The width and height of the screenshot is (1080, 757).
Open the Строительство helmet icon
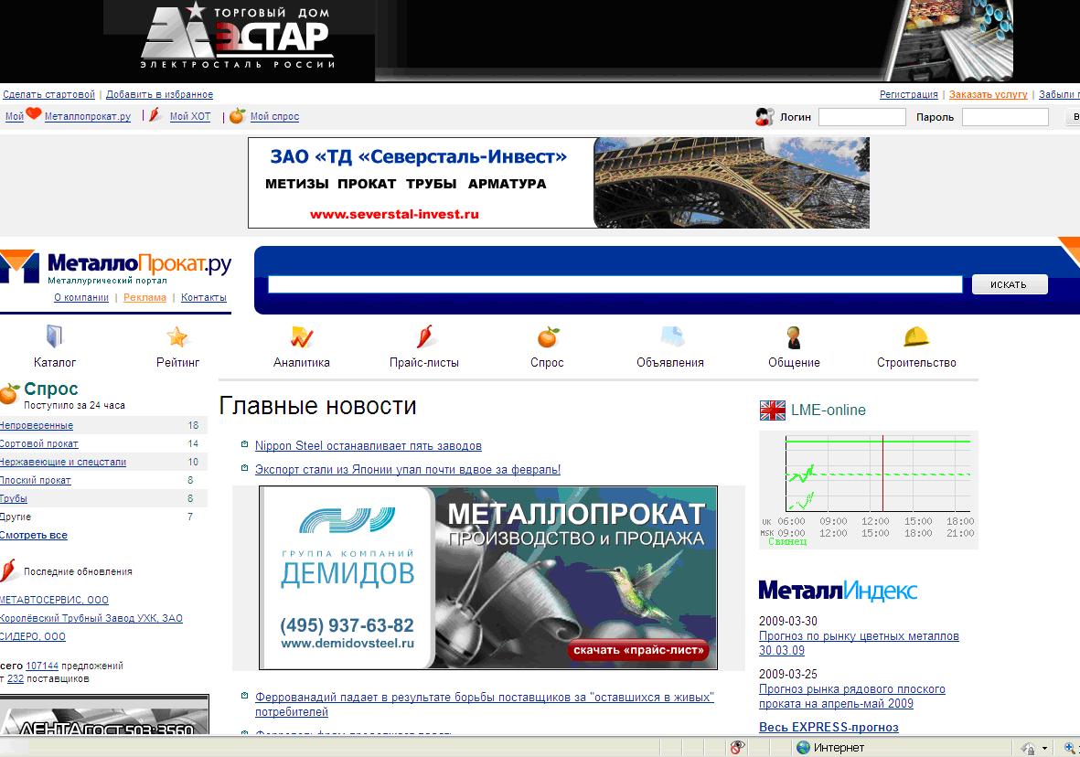click(916, 336)
